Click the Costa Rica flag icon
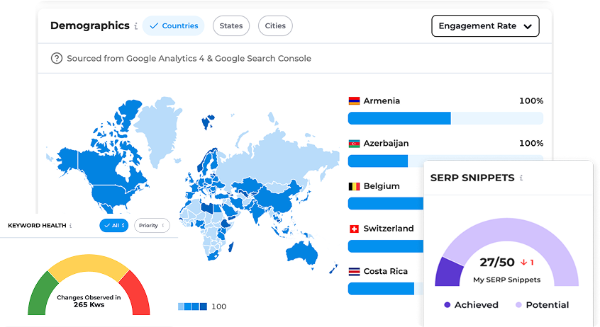 click(354, 271)
